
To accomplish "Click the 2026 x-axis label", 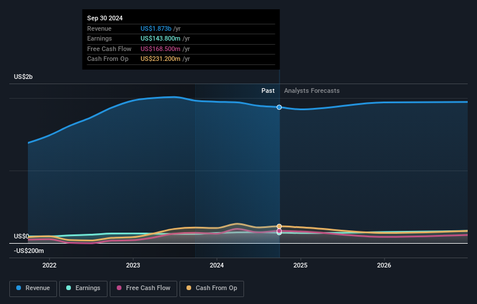I will [384, 265].
